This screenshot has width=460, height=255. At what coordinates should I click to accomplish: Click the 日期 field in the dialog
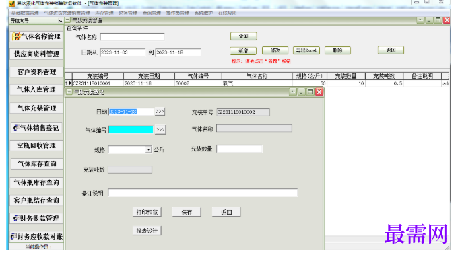(131, 112)
